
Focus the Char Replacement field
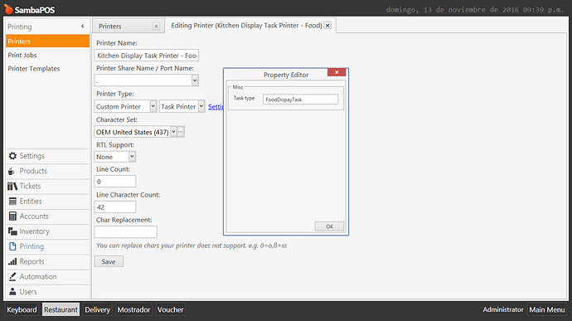pos(126,232)
